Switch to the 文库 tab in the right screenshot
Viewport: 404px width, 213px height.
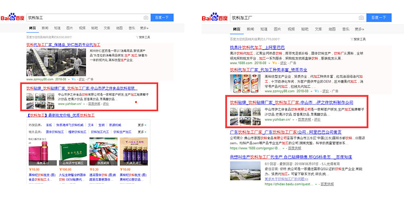[318, 29]
